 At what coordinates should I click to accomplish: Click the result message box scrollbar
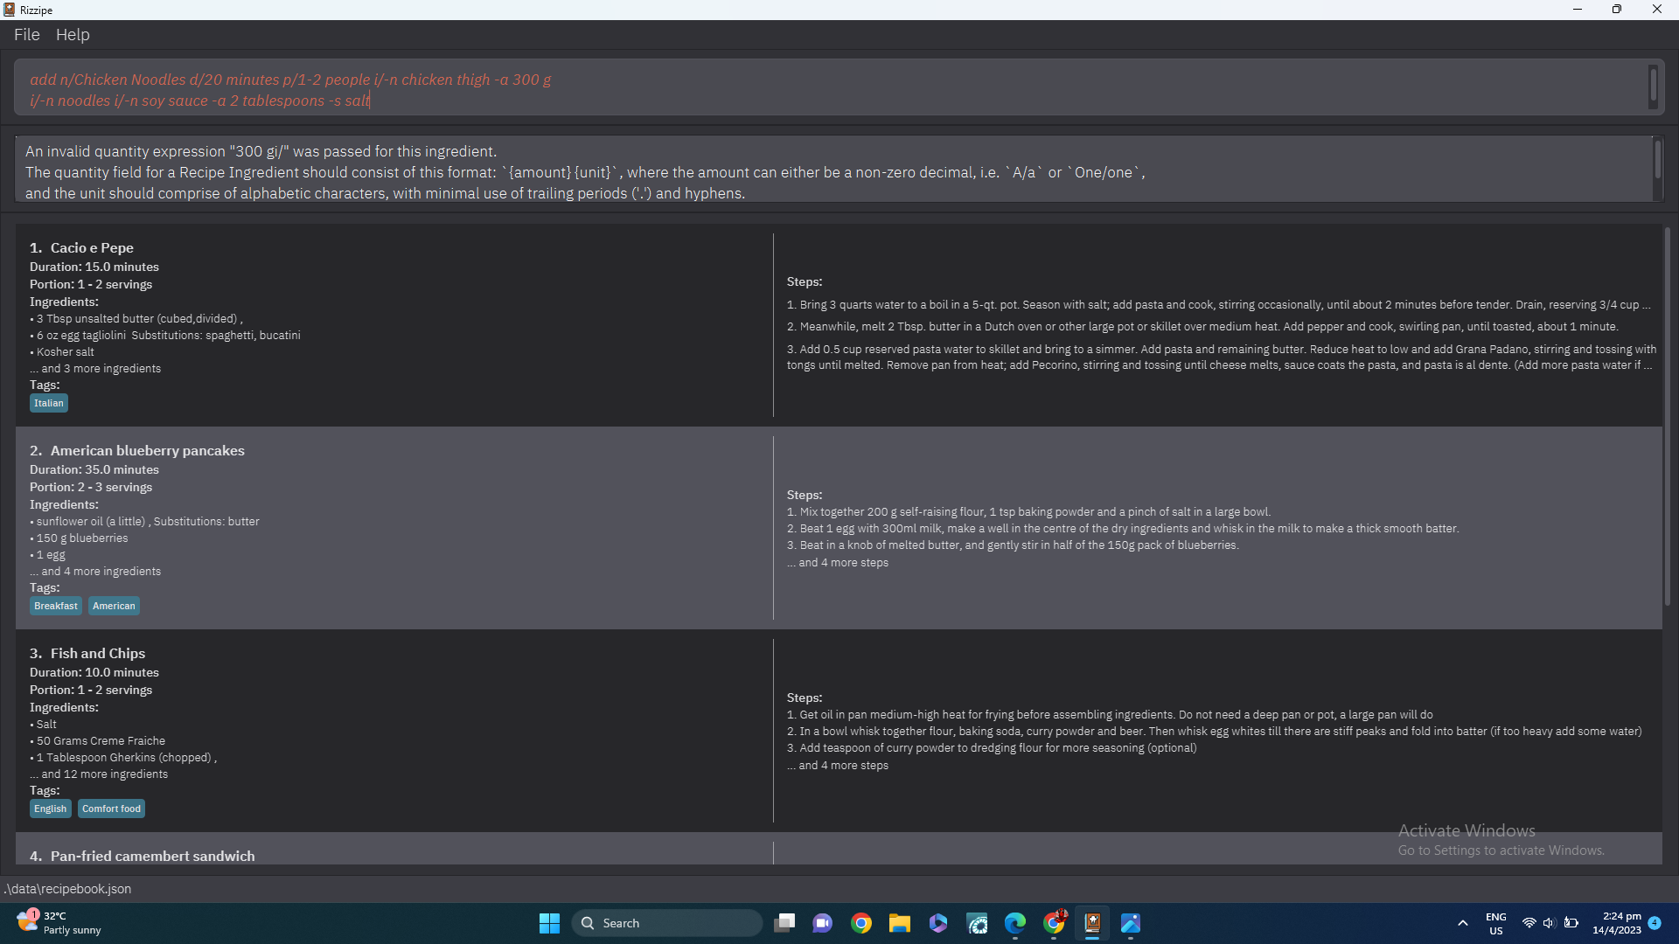tap(1657, 160)
